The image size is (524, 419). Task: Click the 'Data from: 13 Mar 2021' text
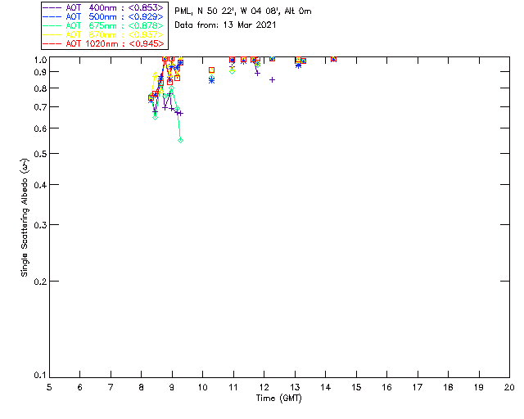coord(225,25)
